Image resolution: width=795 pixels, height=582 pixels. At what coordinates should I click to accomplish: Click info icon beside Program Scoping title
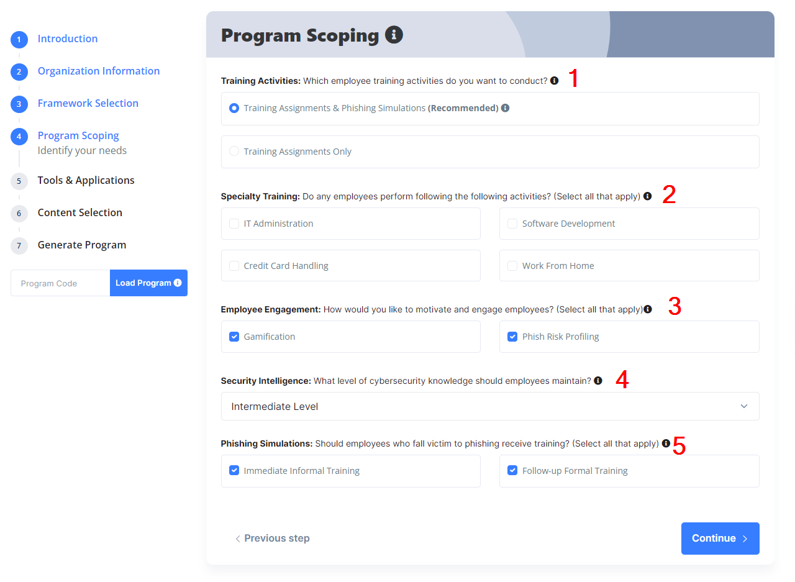coord(394,35)
